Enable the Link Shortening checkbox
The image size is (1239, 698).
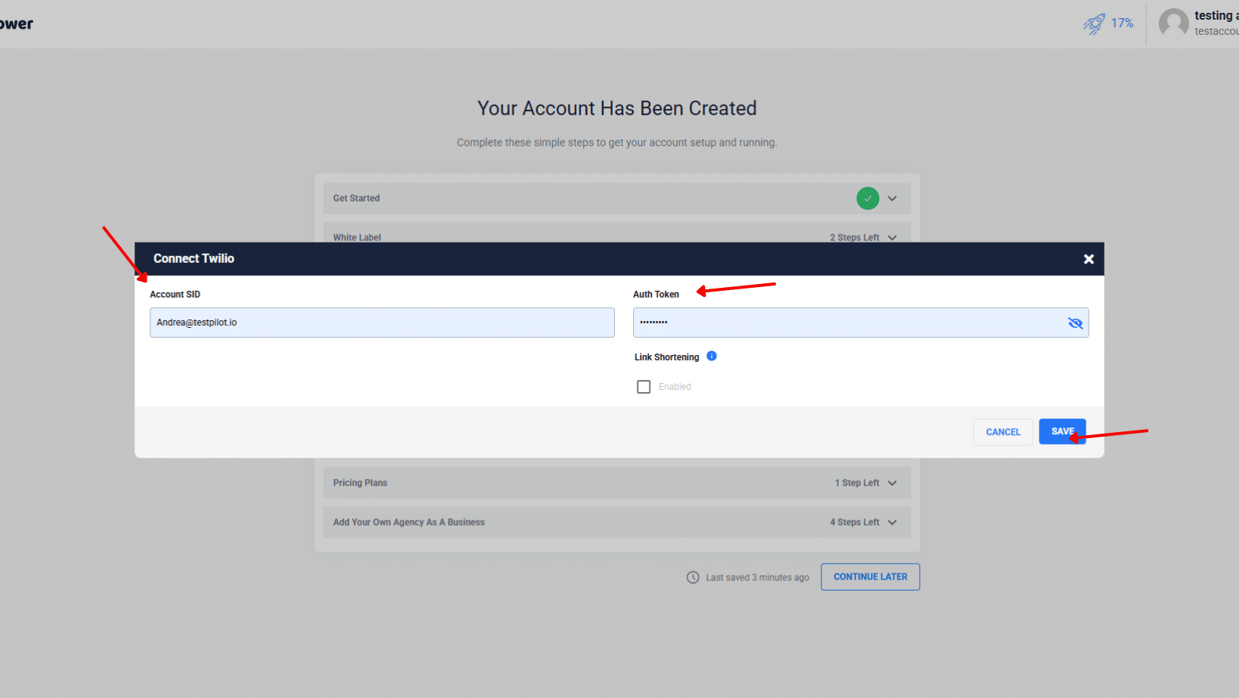pyautogui.click(x=644, y=387)
